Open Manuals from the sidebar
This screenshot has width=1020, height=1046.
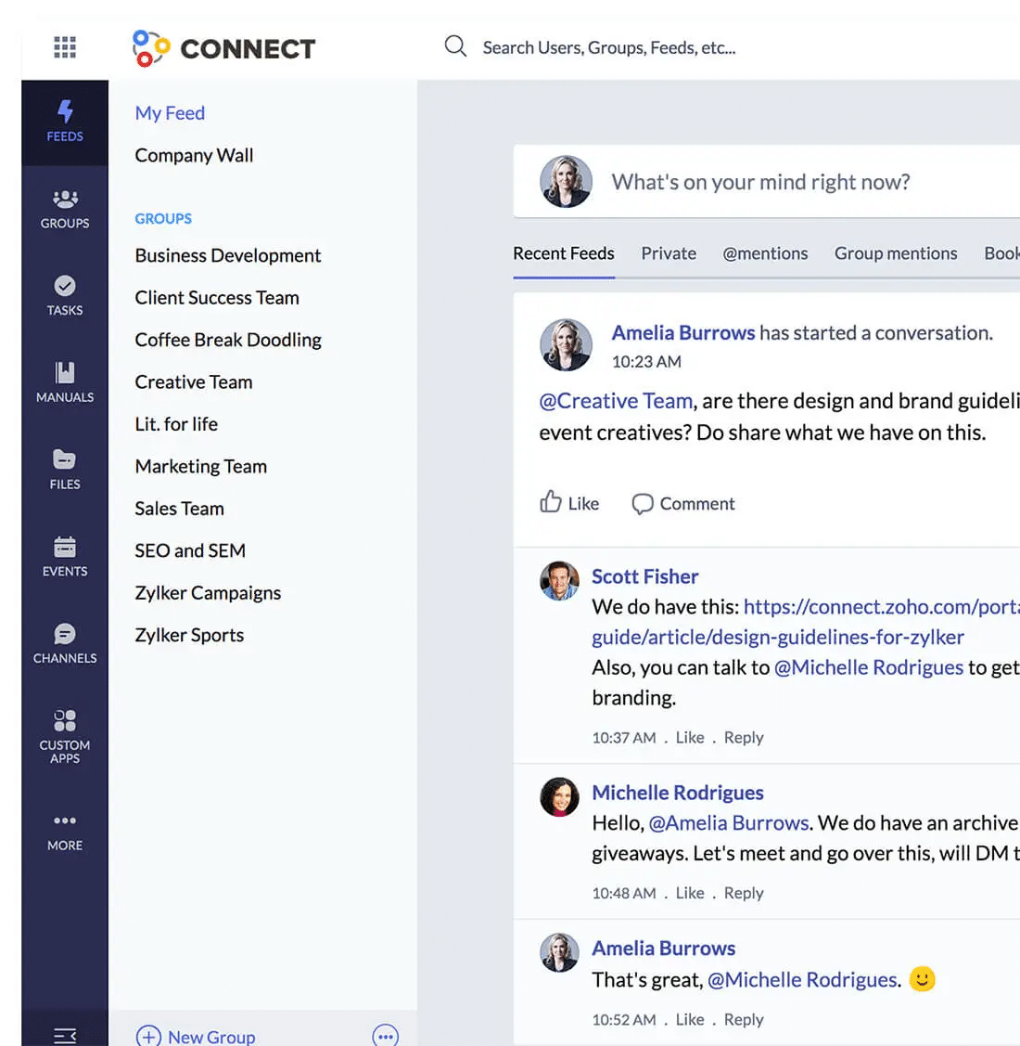65,382
